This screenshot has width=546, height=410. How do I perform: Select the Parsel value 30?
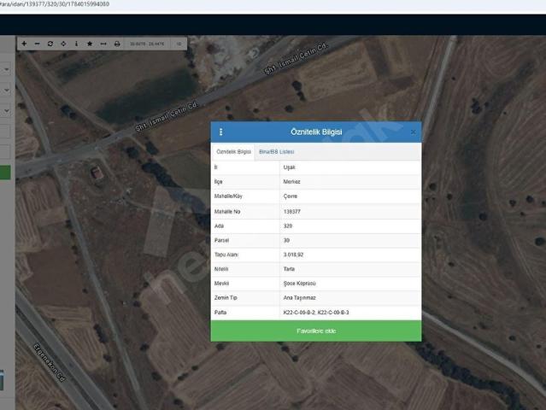pos(286,241)
